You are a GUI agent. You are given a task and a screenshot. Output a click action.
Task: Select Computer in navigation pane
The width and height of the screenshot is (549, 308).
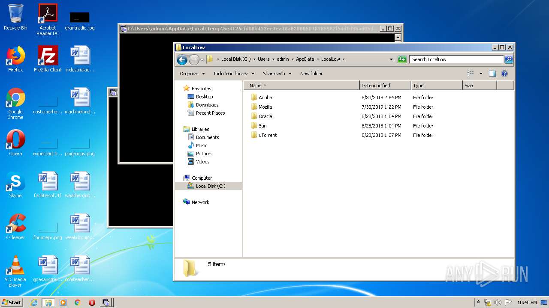[x=202, y=178]
